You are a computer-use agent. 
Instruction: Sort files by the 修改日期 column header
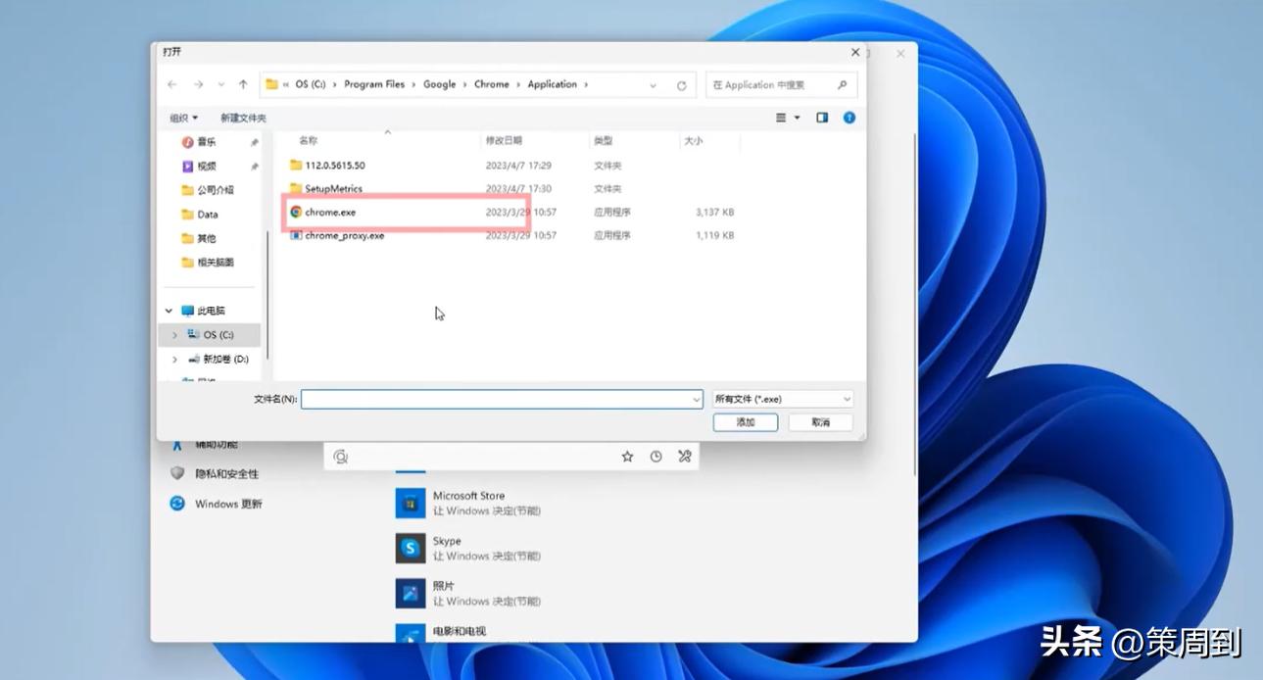tap(504, 141)
